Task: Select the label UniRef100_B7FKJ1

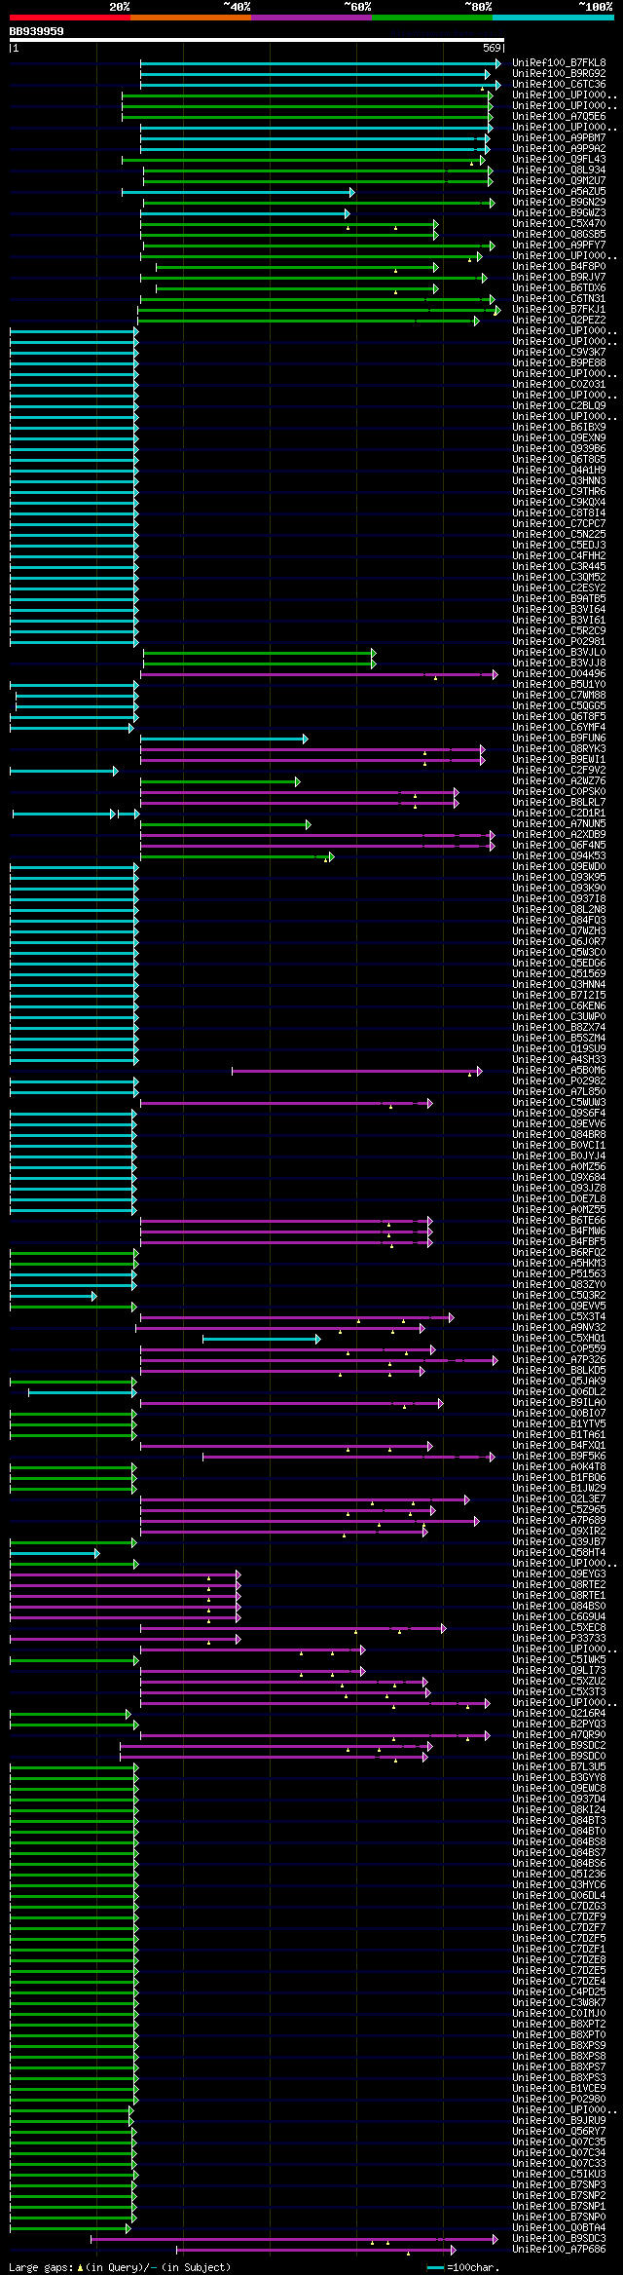Action: (x=559, y=310)
